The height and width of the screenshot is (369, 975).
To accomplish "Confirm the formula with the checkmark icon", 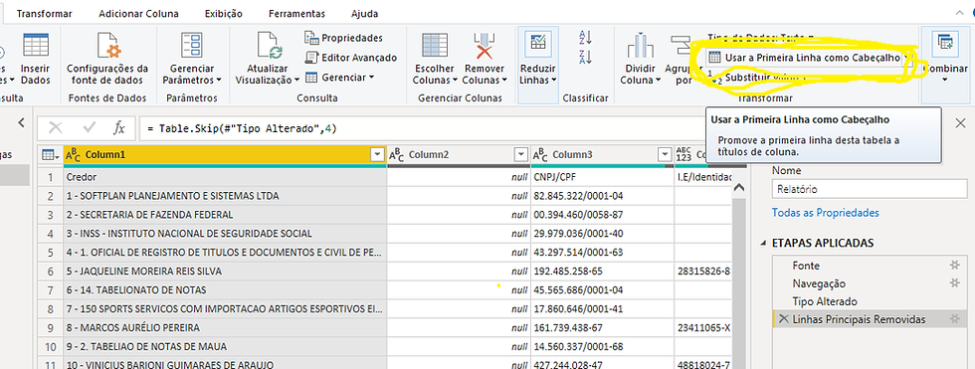I will pyautogui.click(x=89, y=128).
